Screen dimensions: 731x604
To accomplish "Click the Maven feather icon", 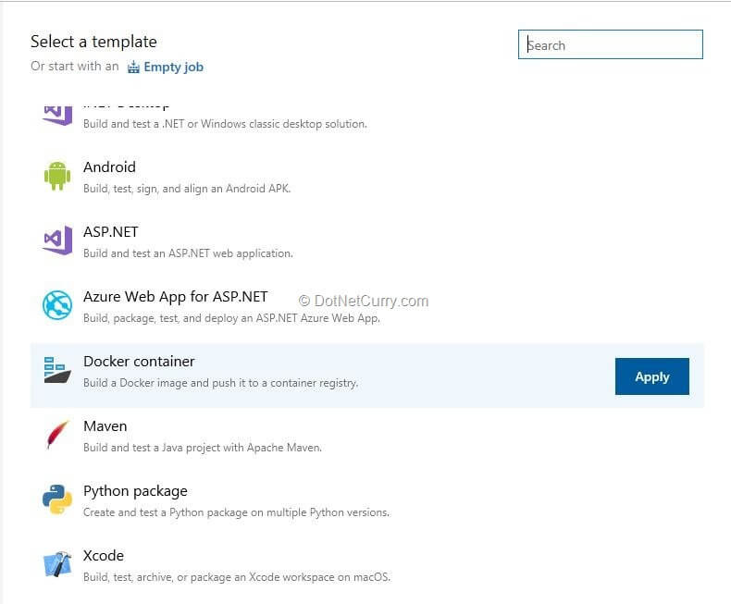I will [x=57, y=435].
